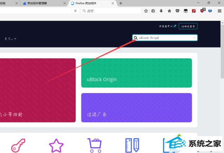Close the 经验 tab

[17, 3]
